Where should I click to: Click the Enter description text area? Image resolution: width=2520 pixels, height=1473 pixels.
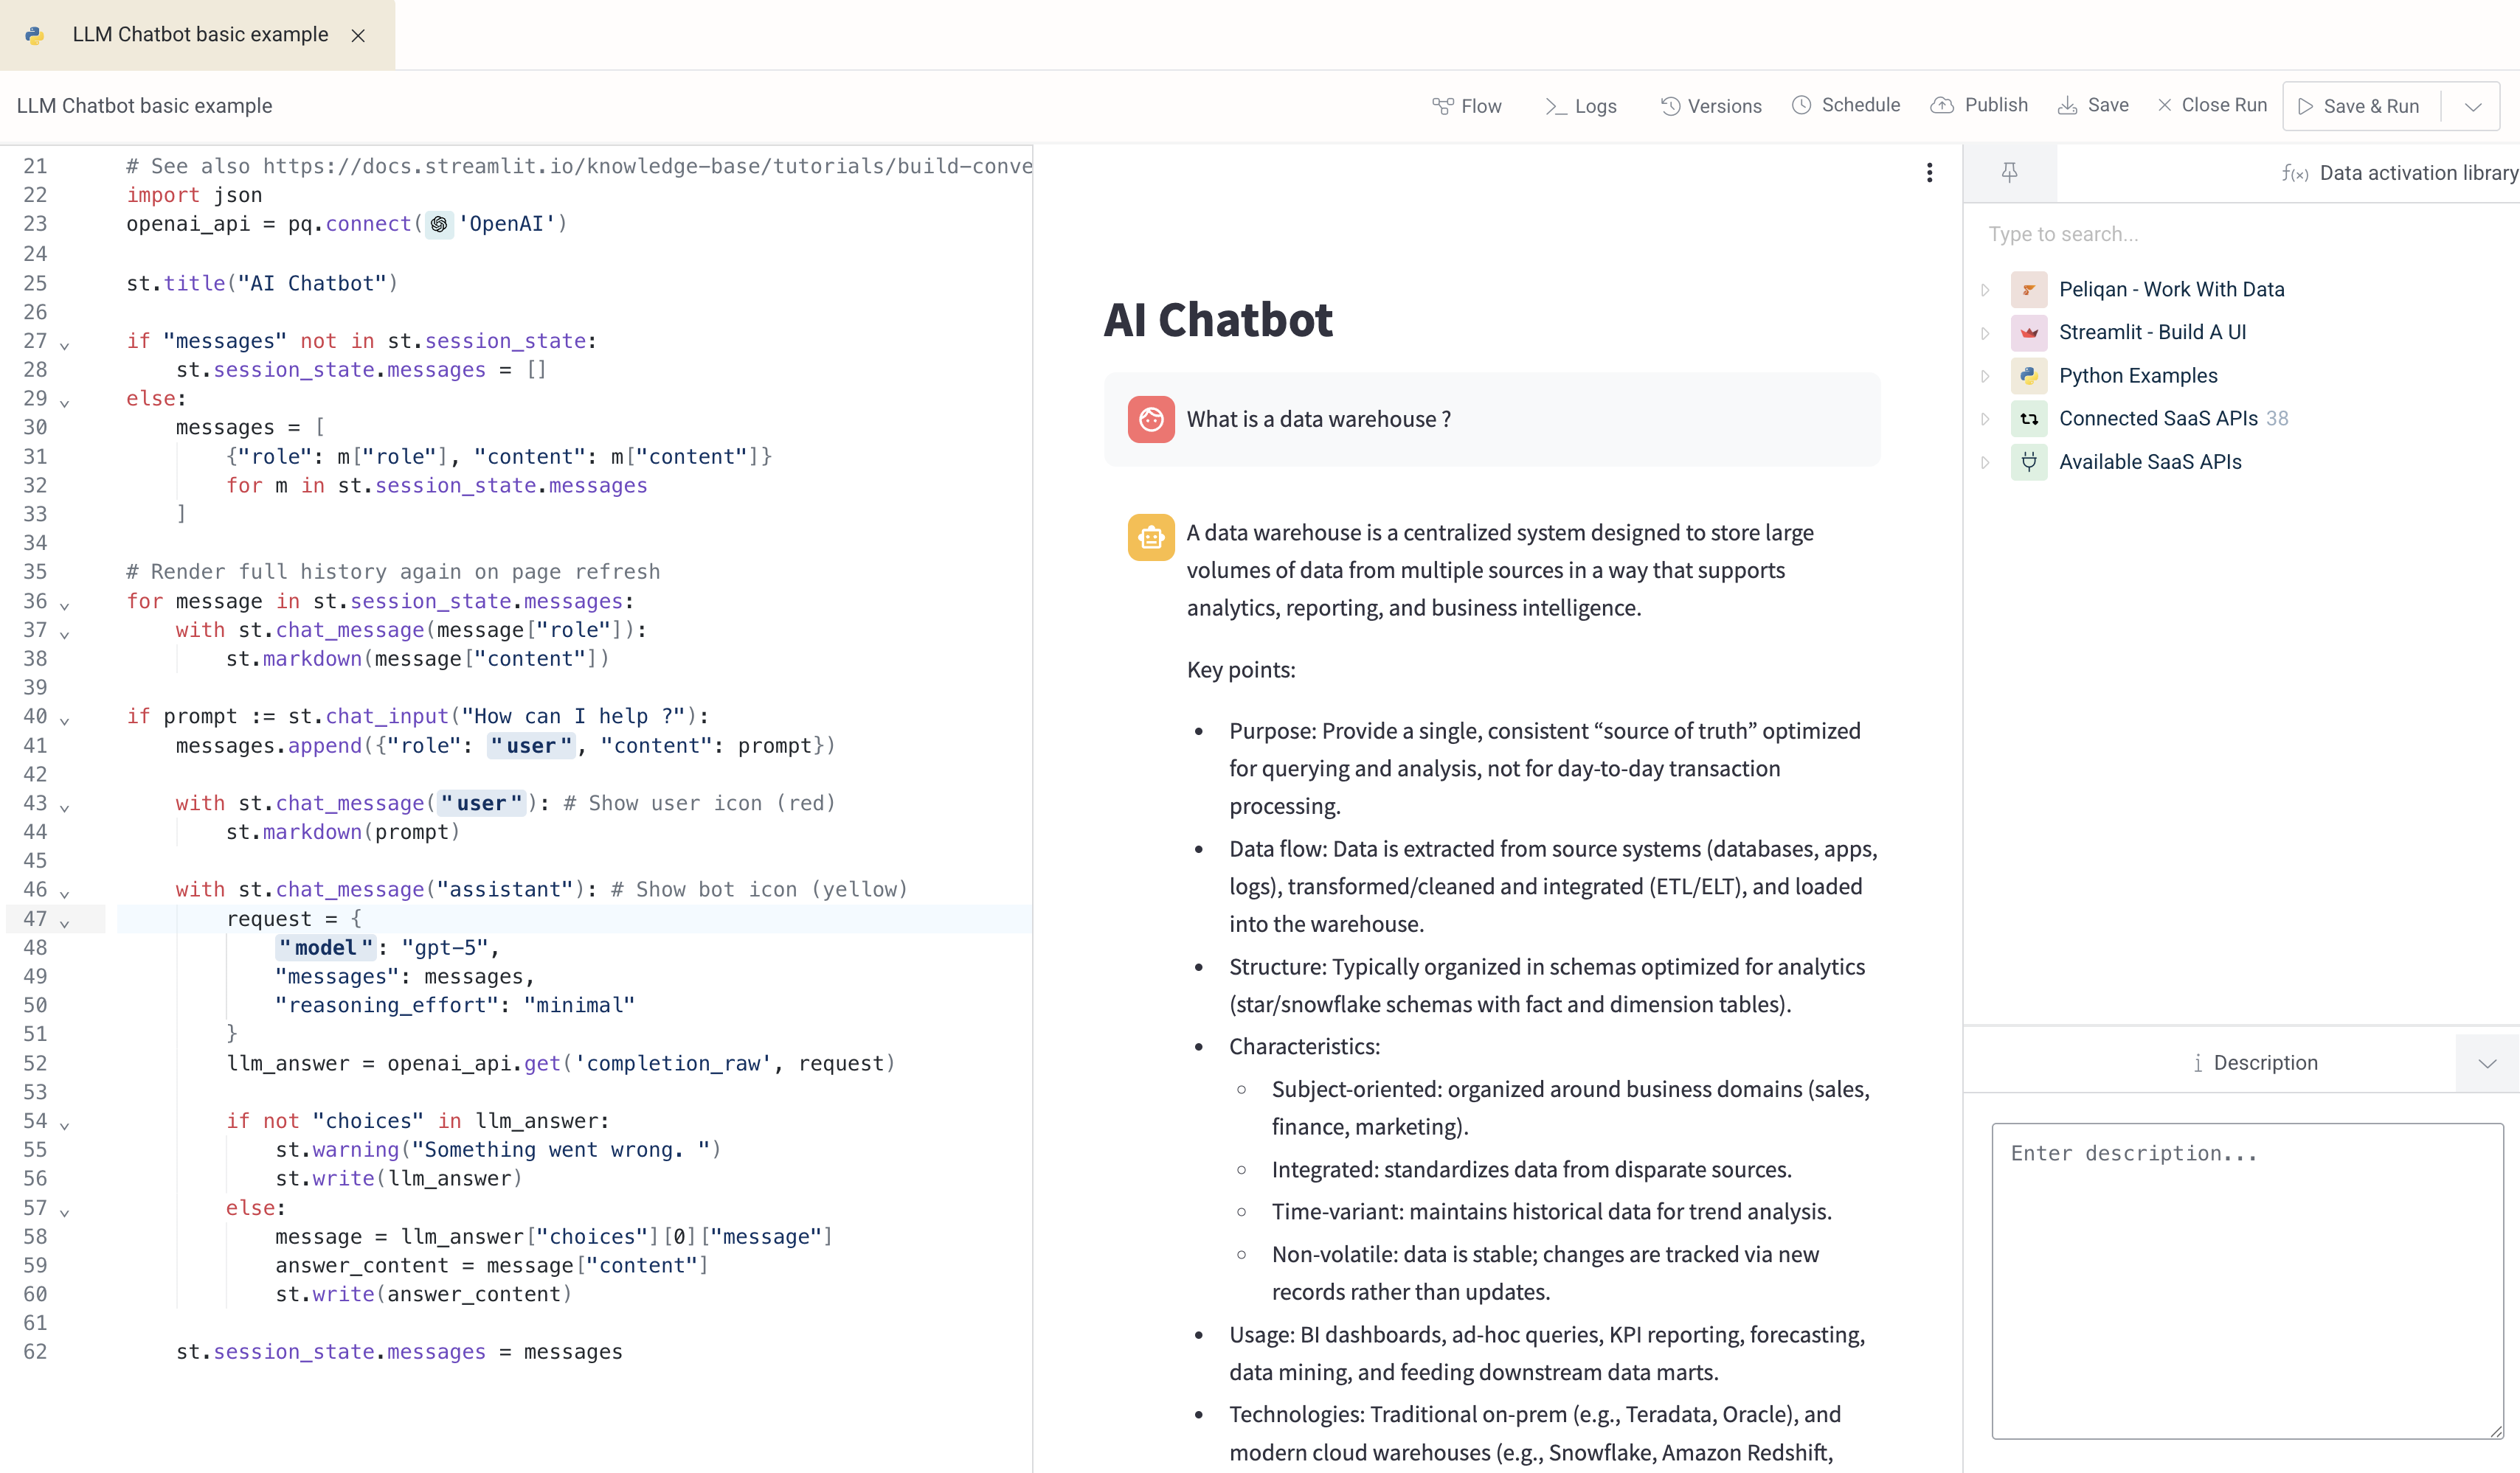point(2247,1280)
